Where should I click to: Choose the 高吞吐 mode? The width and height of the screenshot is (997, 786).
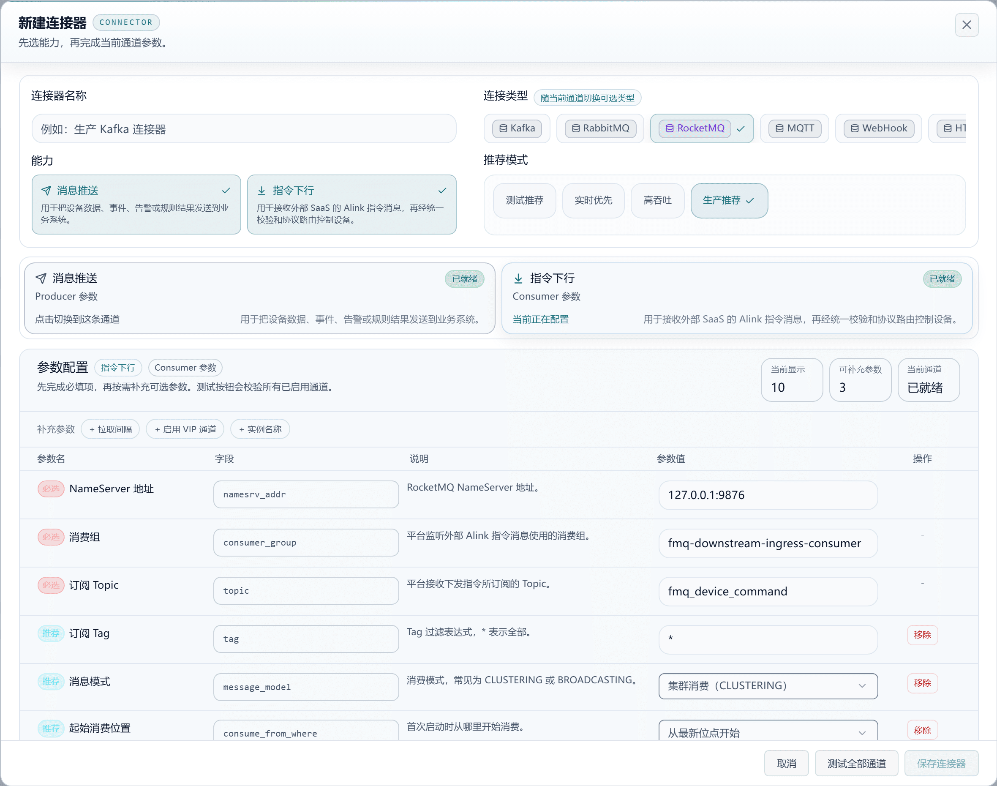tap(657, 201)
